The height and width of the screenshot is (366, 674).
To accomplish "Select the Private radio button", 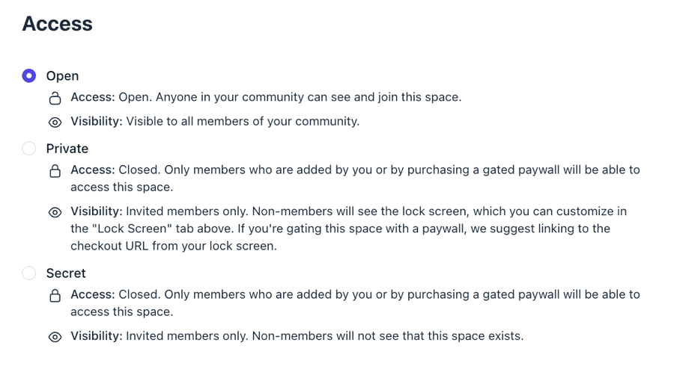I will click(29, 149).
